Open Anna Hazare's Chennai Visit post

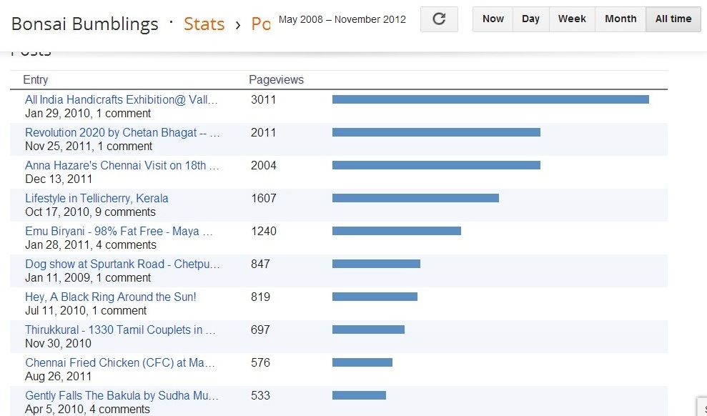coord(122,166)
